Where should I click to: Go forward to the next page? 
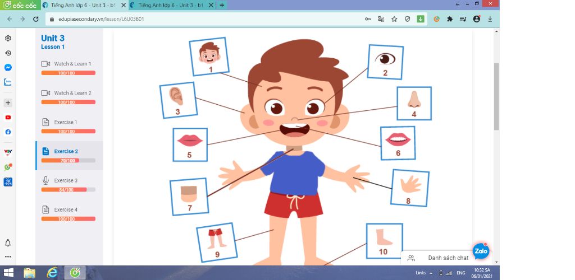22,19
